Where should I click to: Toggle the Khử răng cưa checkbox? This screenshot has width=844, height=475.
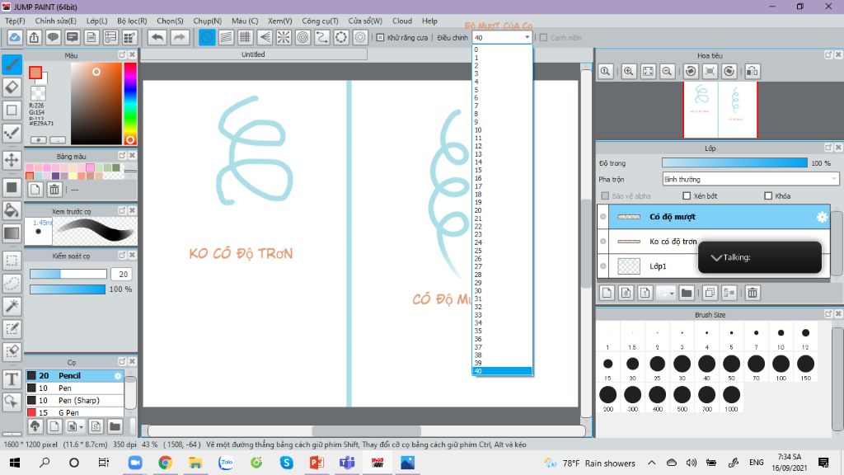[x=381, y=38]
